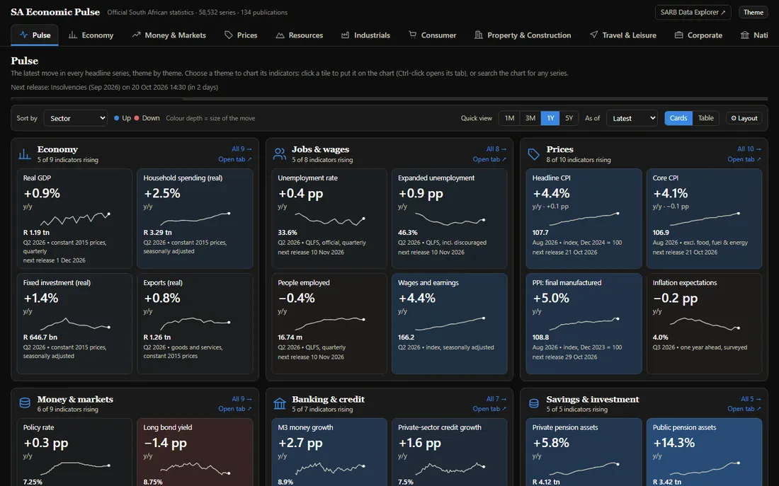Open the Industrials tab
The width and height of the screenshot is (779, 486).
click(x=365, y=35)
